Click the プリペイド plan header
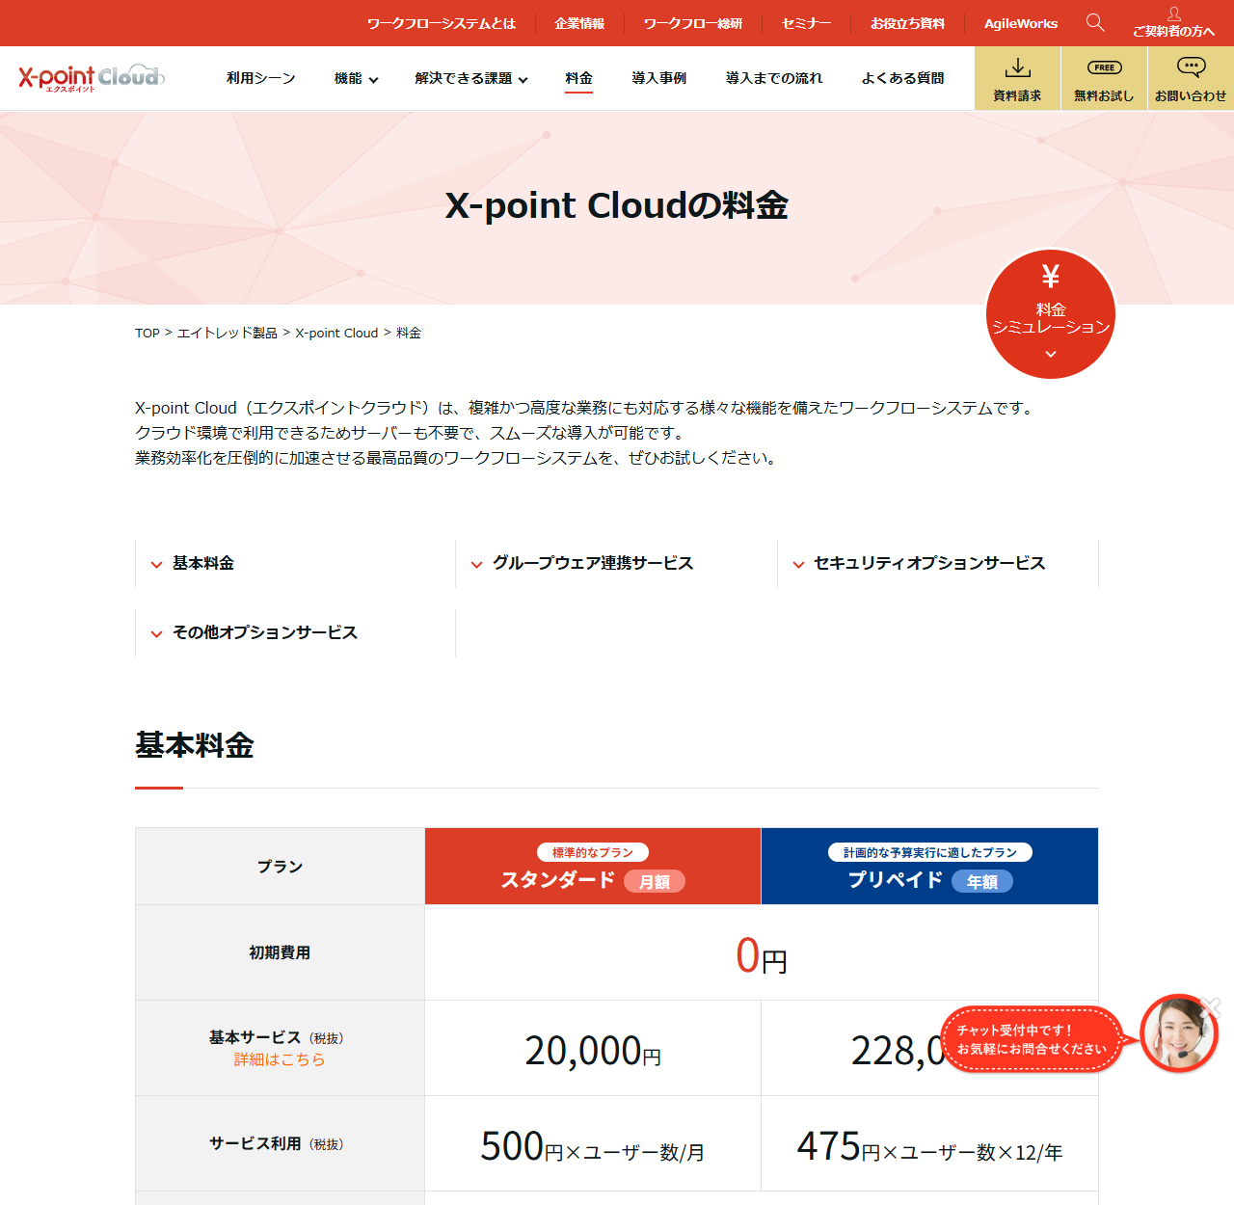The width and height of the screenshot is (1234, 1205). (x=929, y=866)
